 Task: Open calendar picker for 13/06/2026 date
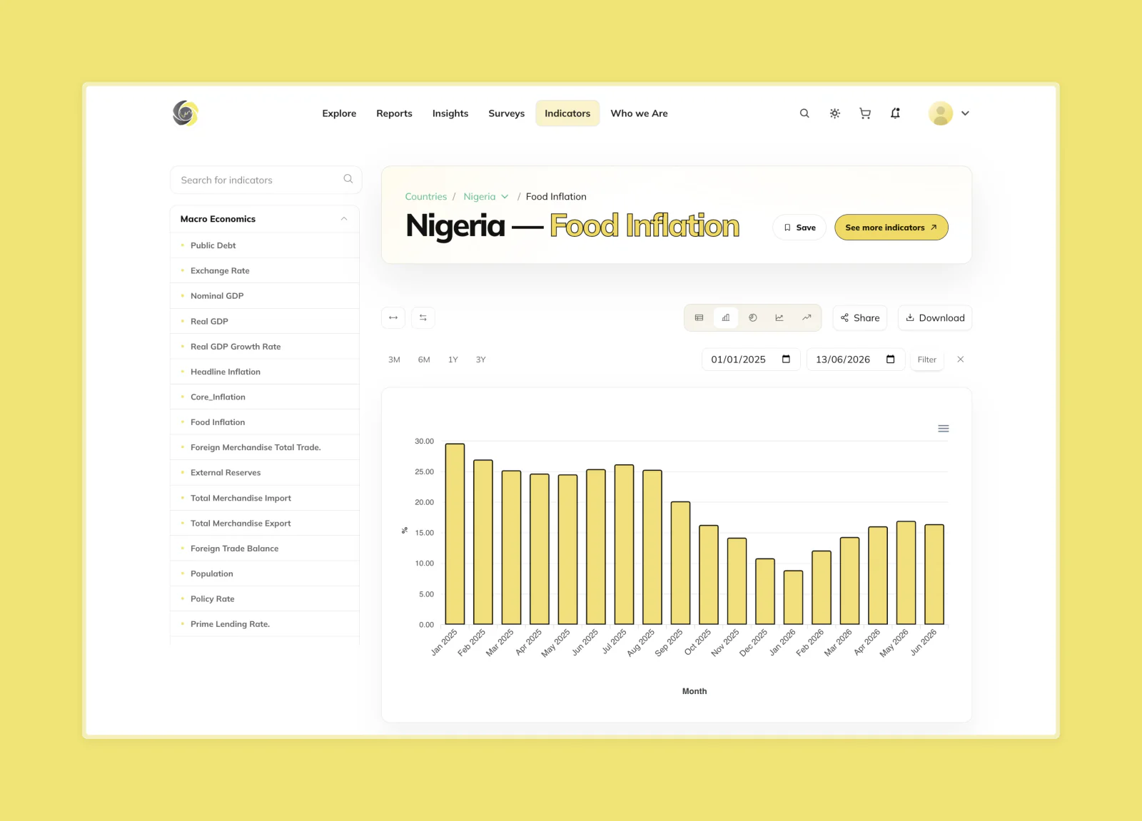(x=891, y=359)
